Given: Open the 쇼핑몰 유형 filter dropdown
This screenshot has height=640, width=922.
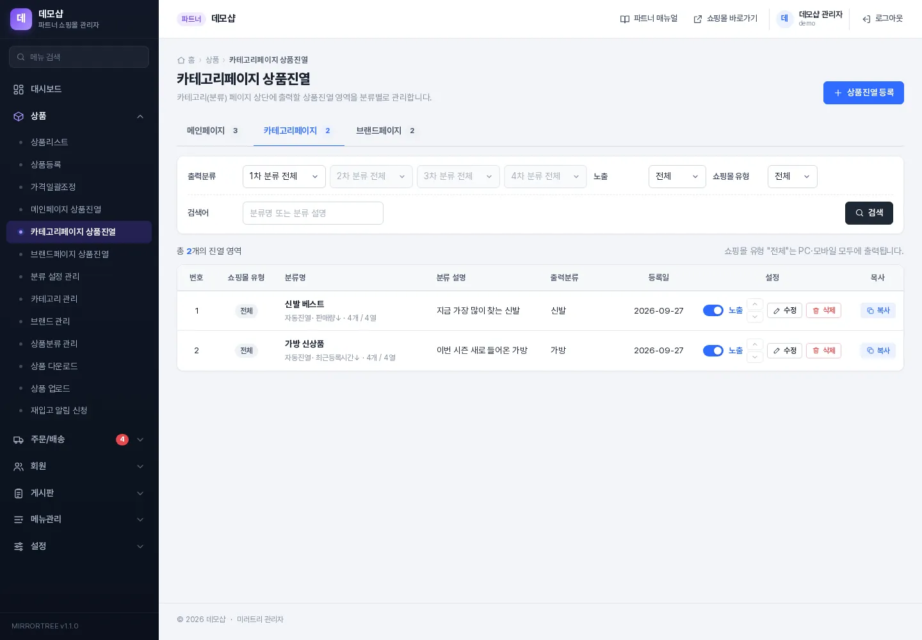Looking at the screenshot, I should pos(793,177).
